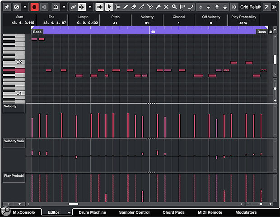Select the Object Selection arrow tool

pos(109,7)
